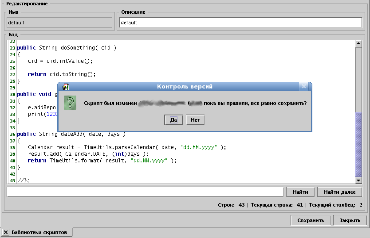This screenshot has width=370, height=238.
Task: Close the Библиотеки скриптов tab using its X
Action: coord(5,232)
